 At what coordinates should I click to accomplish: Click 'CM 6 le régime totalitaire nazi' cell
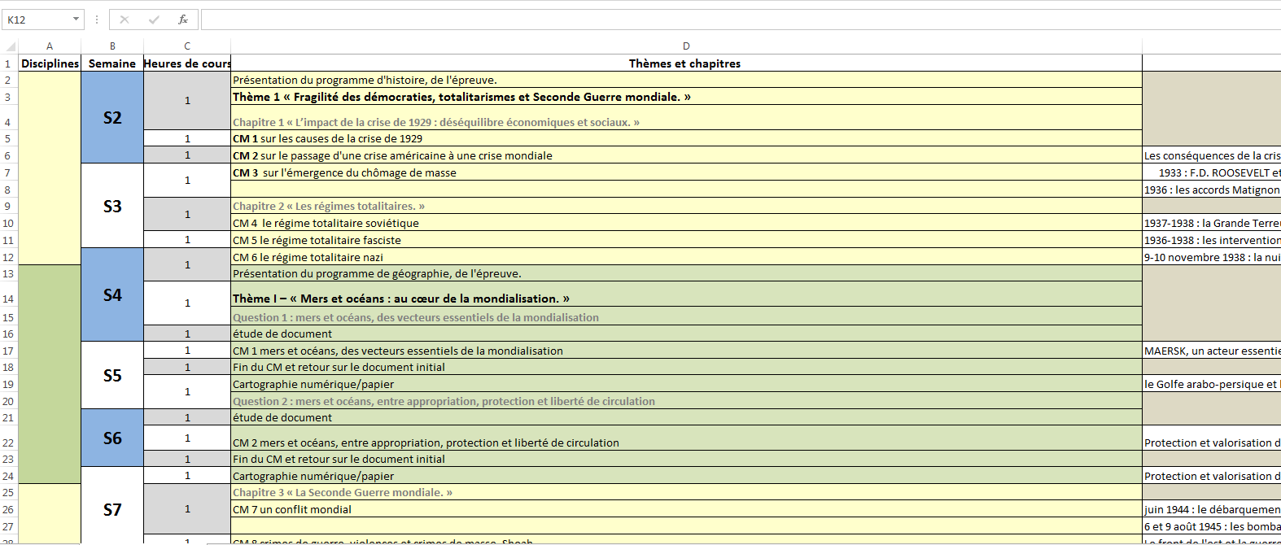point(686,257)
